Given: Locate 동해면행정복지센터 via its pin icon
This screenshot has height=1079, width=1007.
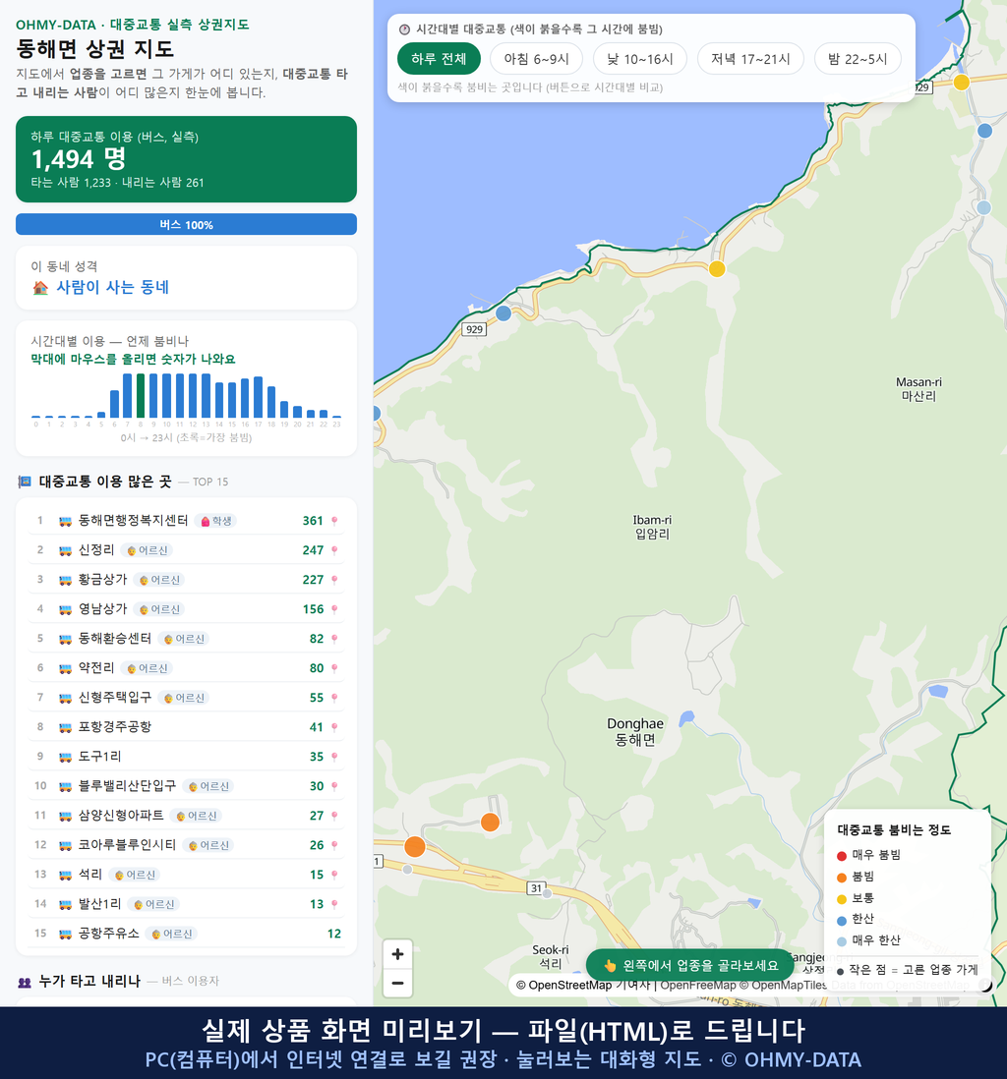Looking at the screenshot, I should click(x=334, y=521).
